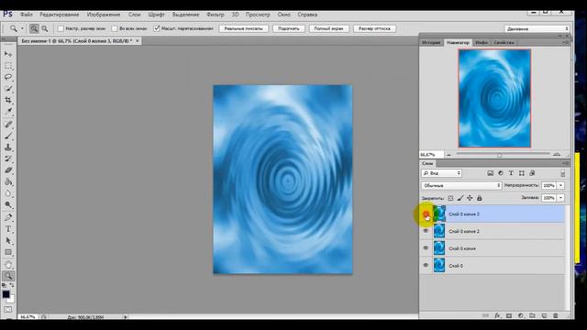Create new adjustment layer icon
This screenshot has height=330, width=587.
[x=520, y=315]
